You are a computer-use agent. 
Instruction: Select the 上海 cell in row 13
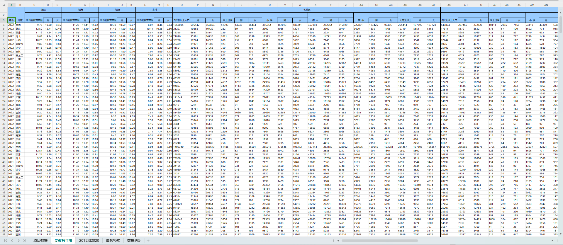point(20,59)
